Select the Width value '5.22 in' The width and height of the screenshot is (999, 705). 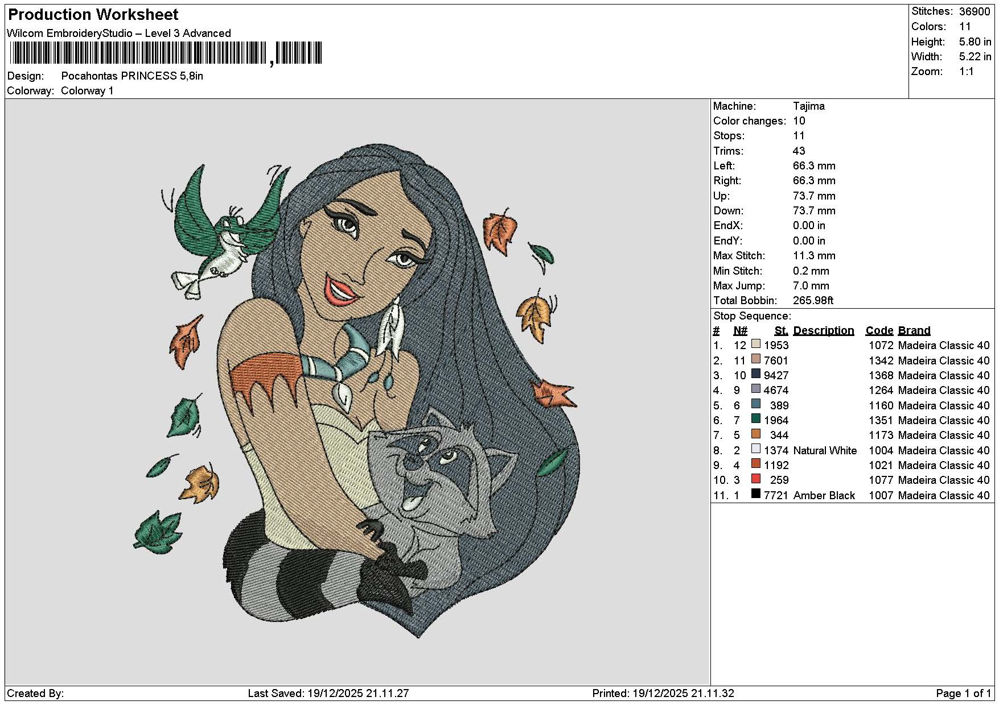click(x=975, y=57)
